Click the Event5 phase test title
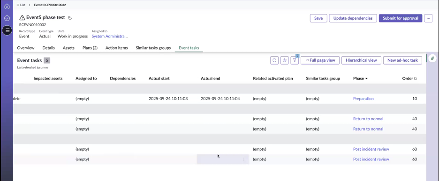439x181 pixels. pyautogui.click(x=45, y=18)
